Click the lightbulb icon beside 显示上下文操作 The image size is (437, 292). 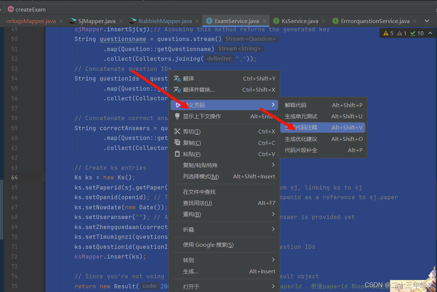tap(177, 116)
